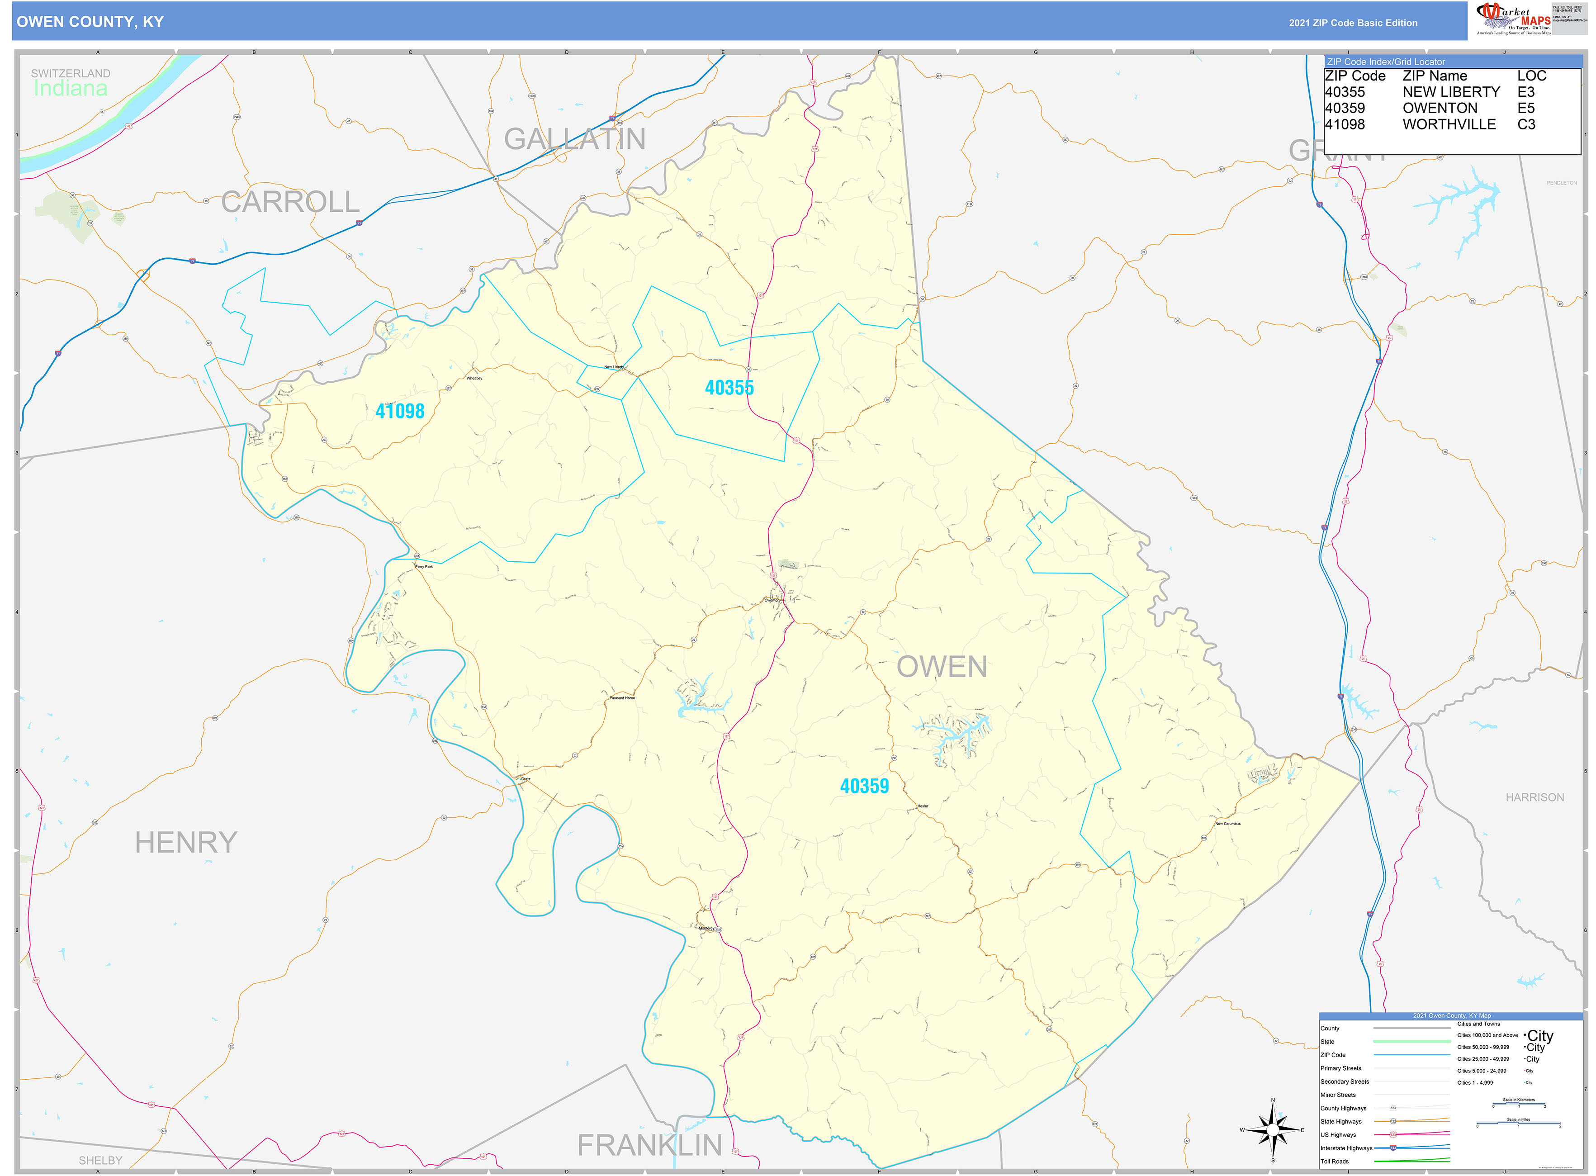Select the Interstate Highways legend symbol
The image size is (1596, 1176).
(1393, 1148)
